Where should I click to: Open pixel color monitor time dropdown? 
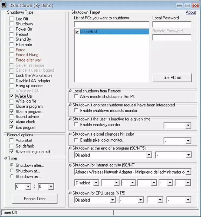(188, 141)
